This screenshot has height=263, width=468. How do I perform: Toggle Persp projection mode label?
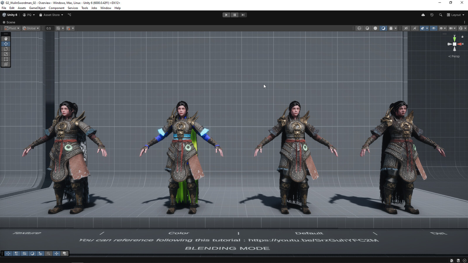point(454,56)
